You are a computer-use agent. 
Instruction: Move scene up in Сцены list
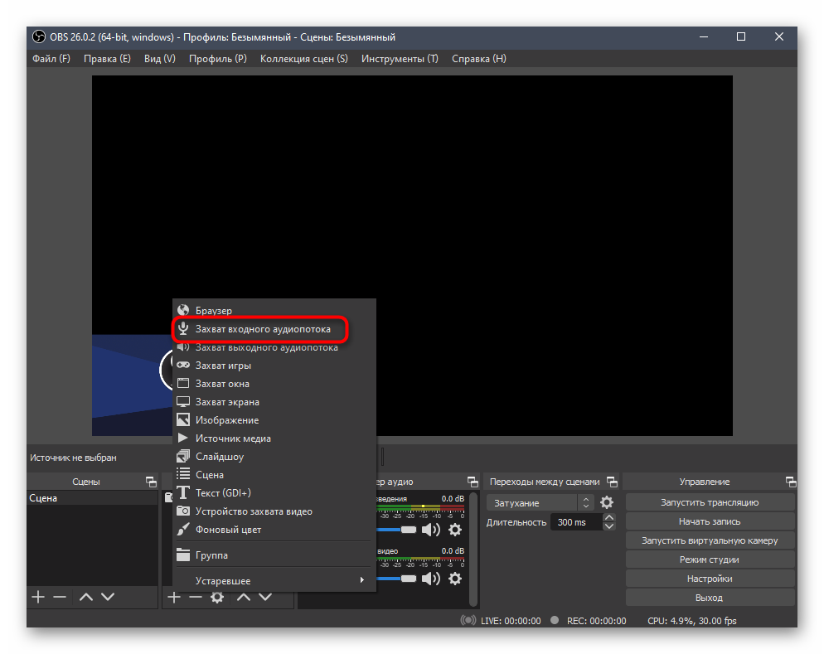tap(86, 597)
